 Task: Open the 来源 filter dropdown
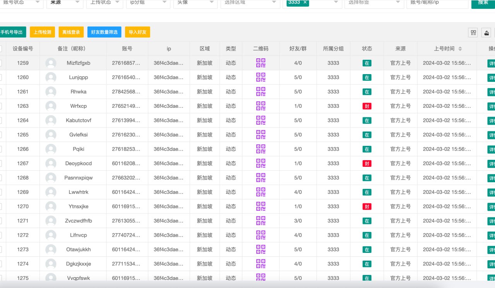[x=65, y=3]
